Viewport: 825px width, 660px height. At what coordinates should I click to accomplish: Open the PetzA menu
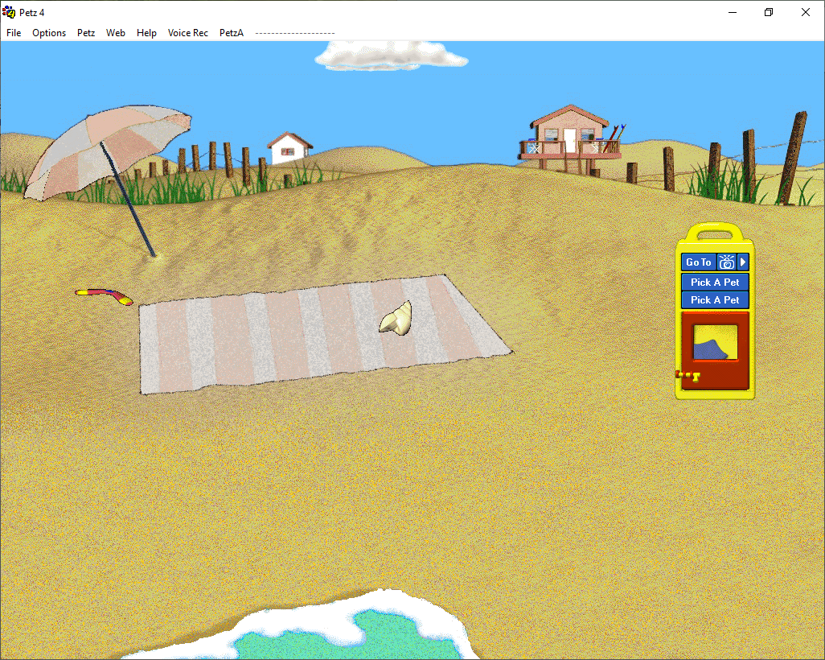tap(232, 33)
